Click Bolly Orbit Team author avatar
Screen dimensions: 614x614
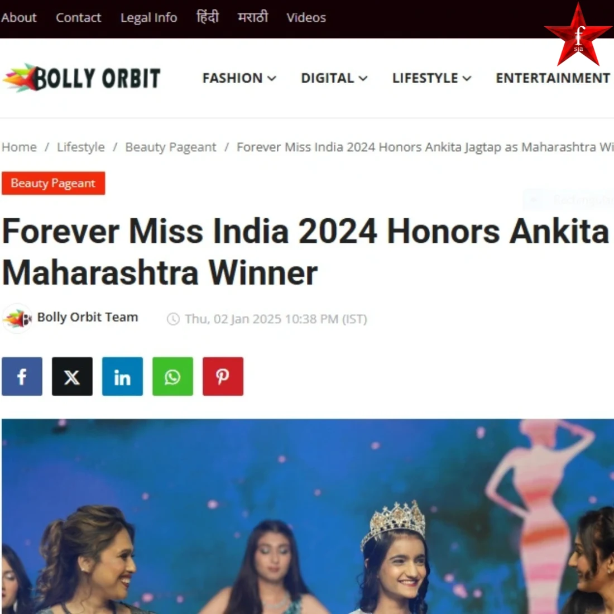pos(17,318)
